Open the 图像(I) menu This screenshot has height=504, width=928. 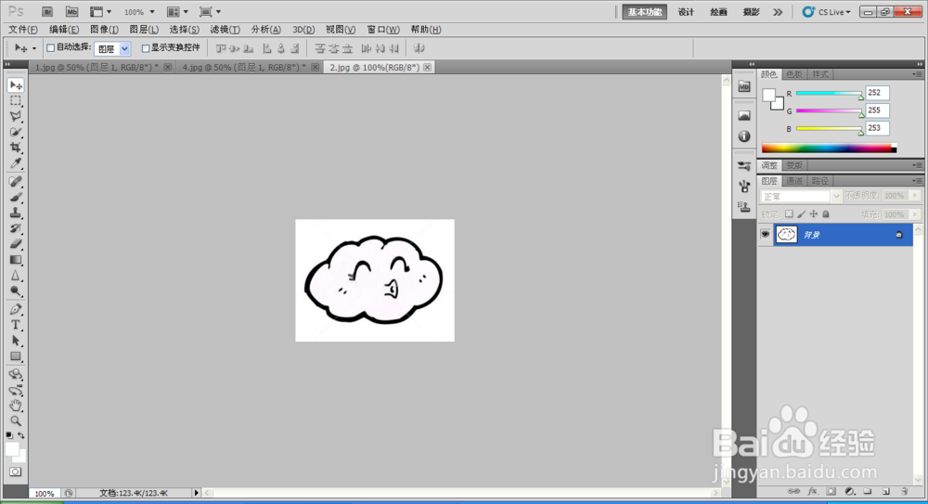click(x=104, y=30)
